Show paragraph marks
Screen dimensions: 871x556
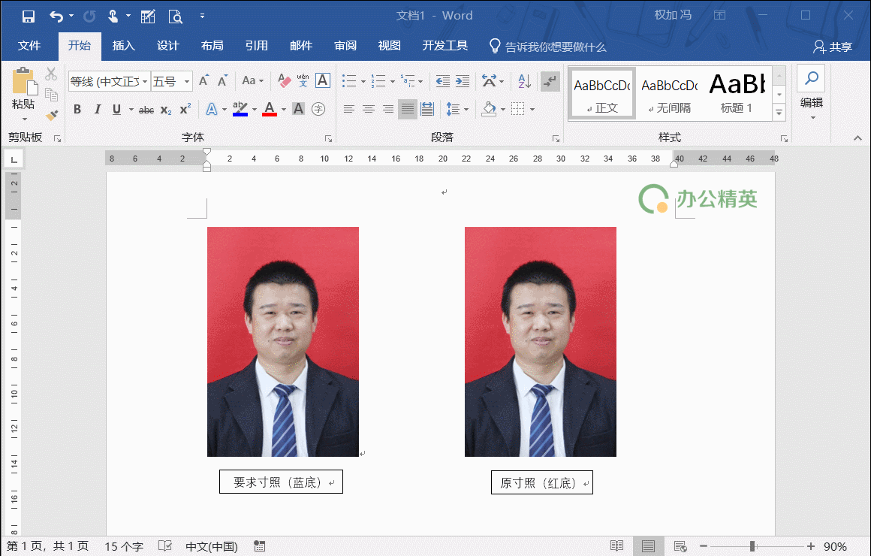click(550, 82)
